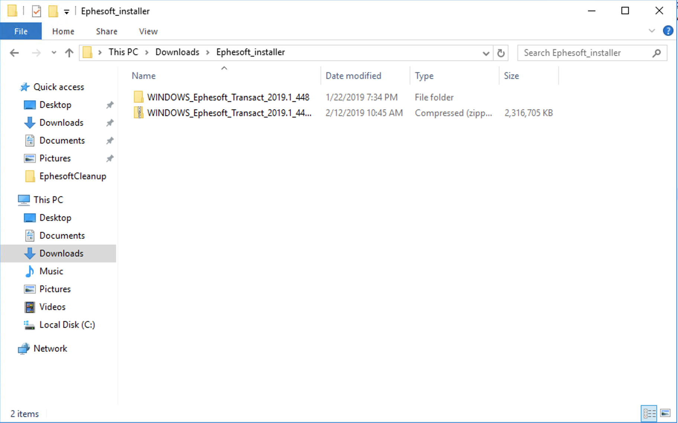
Task: Open Documents under Quick access
Action: click(62, 141)
